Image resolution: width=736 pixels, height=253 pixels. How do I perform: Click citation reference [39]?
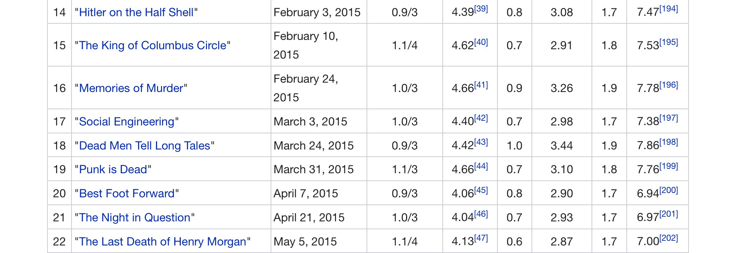coord(481,9)
